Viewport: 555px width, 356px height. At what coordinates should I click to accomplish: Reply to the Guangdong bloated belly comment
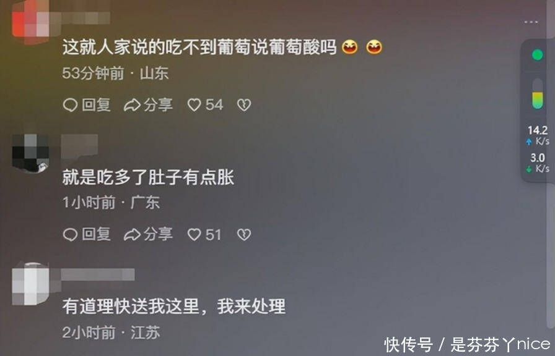coord(87,234)
